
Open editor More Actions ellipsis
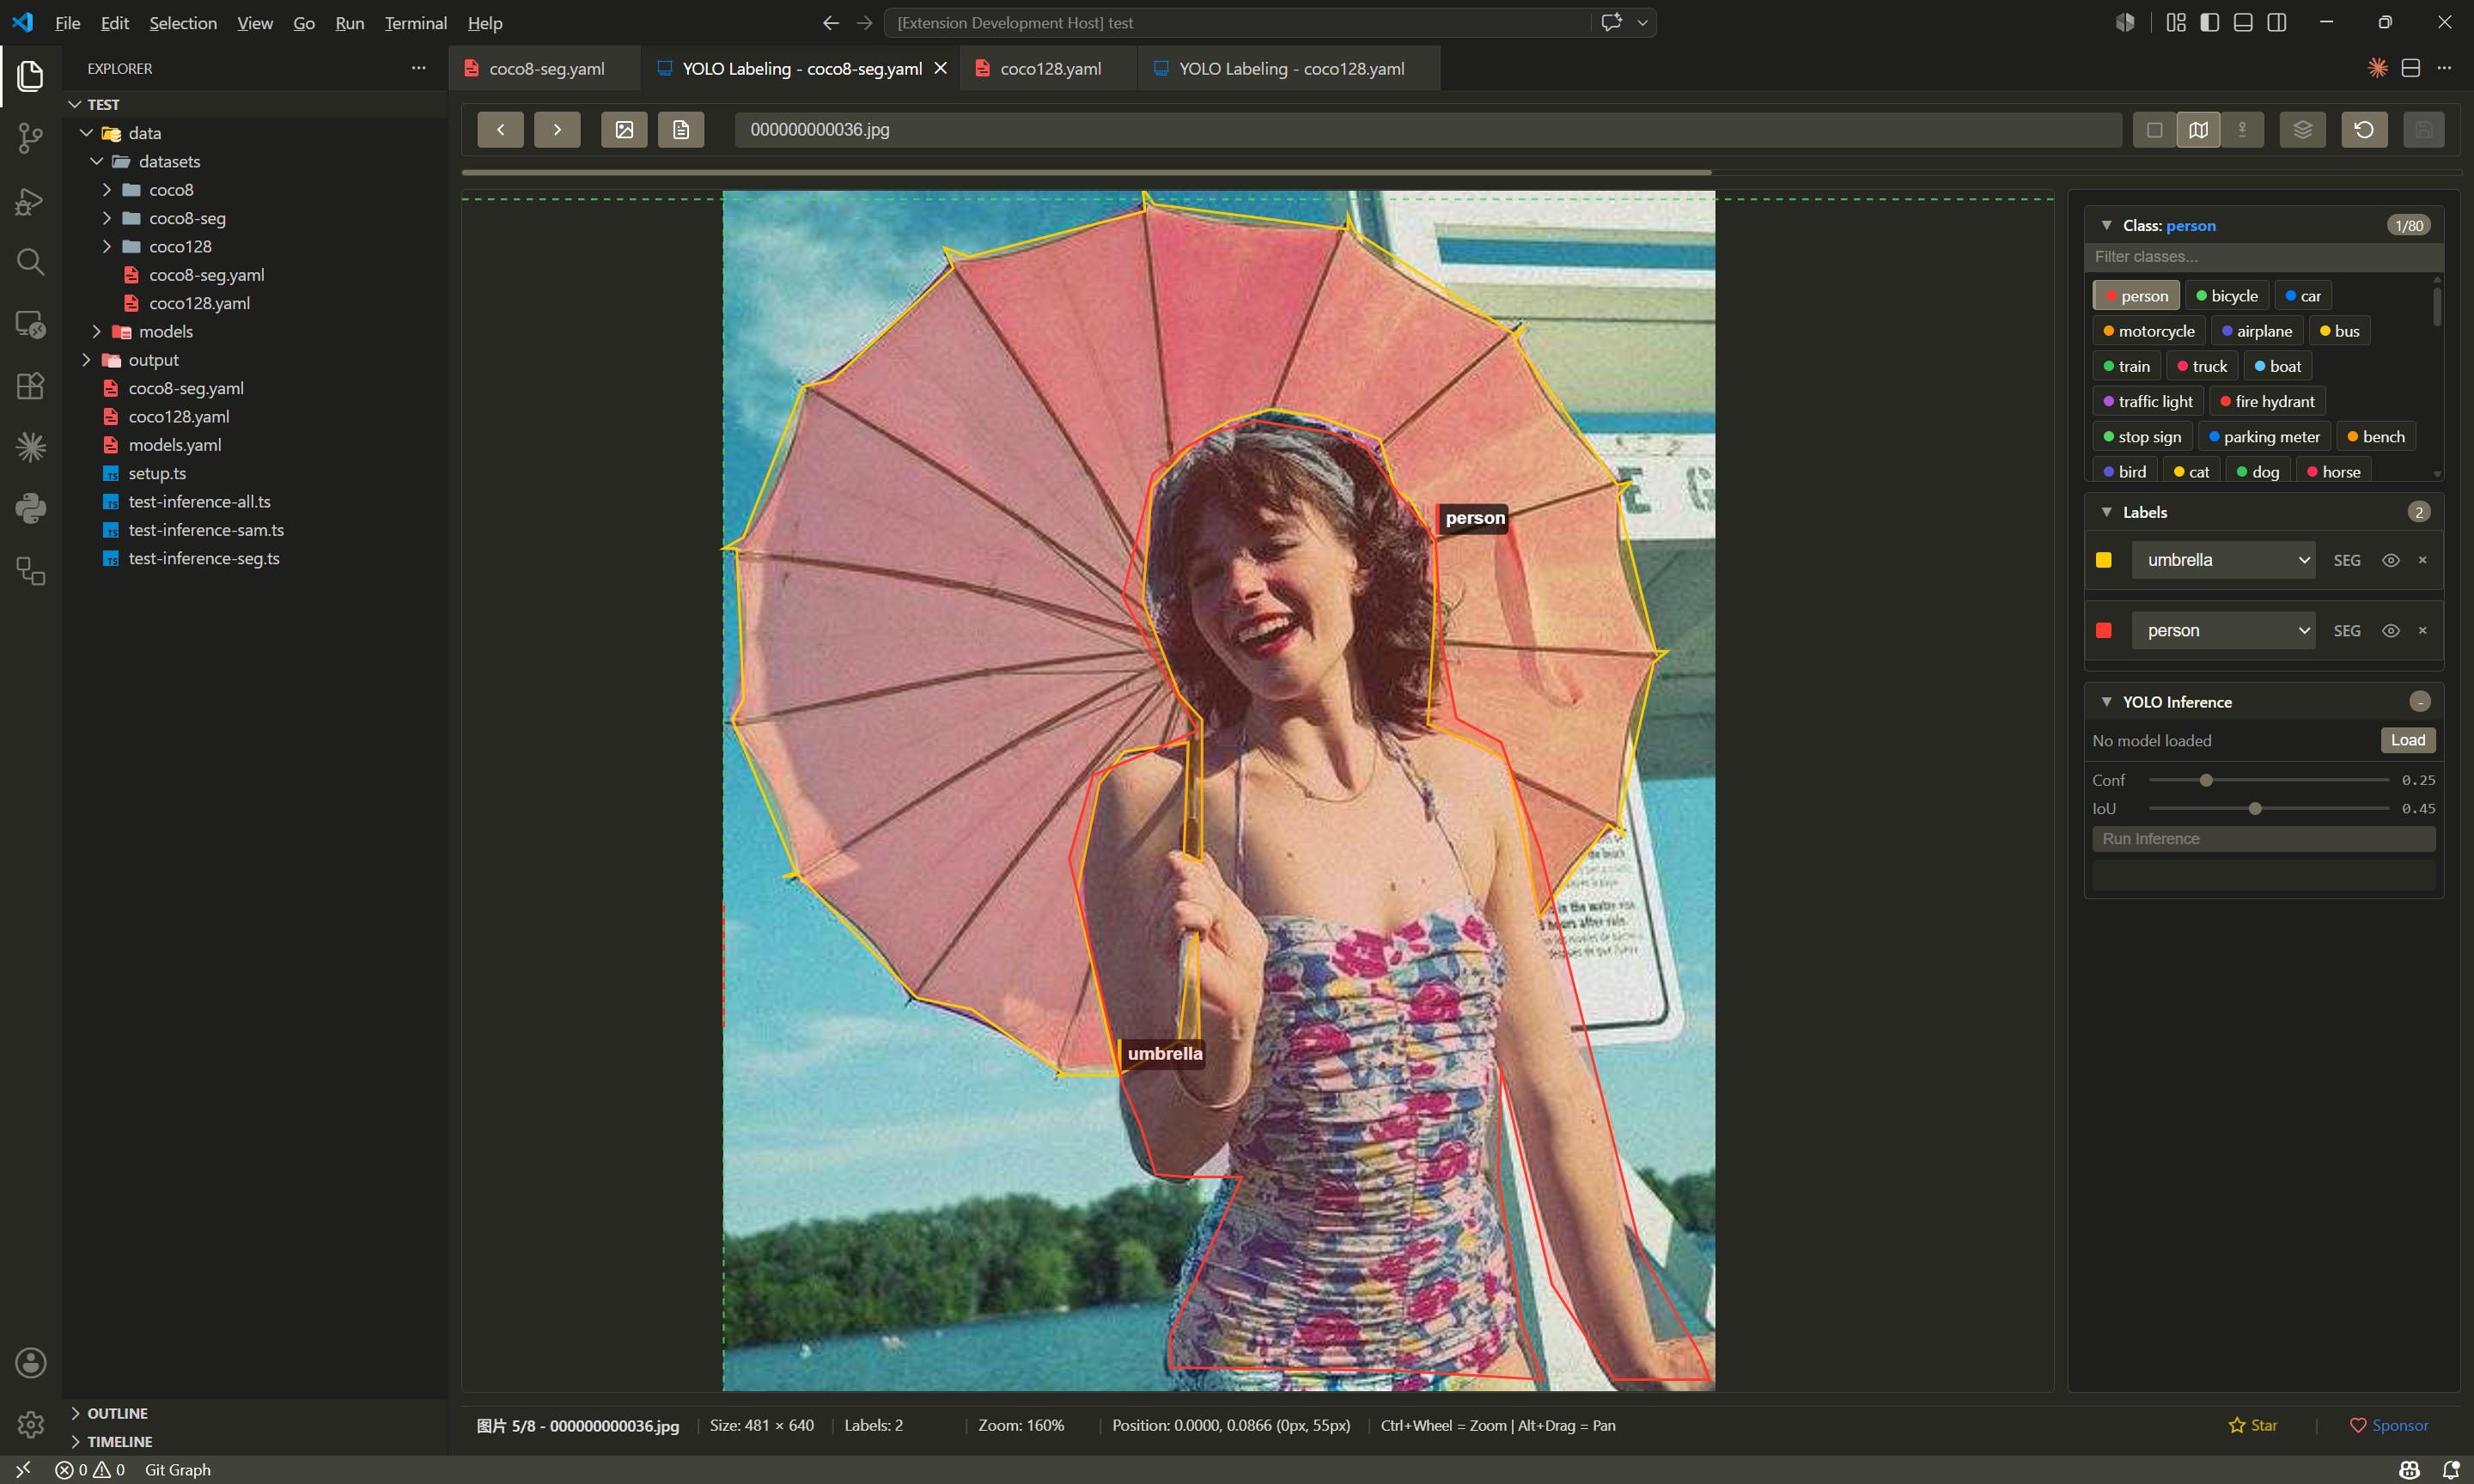tap(2444, 68)
